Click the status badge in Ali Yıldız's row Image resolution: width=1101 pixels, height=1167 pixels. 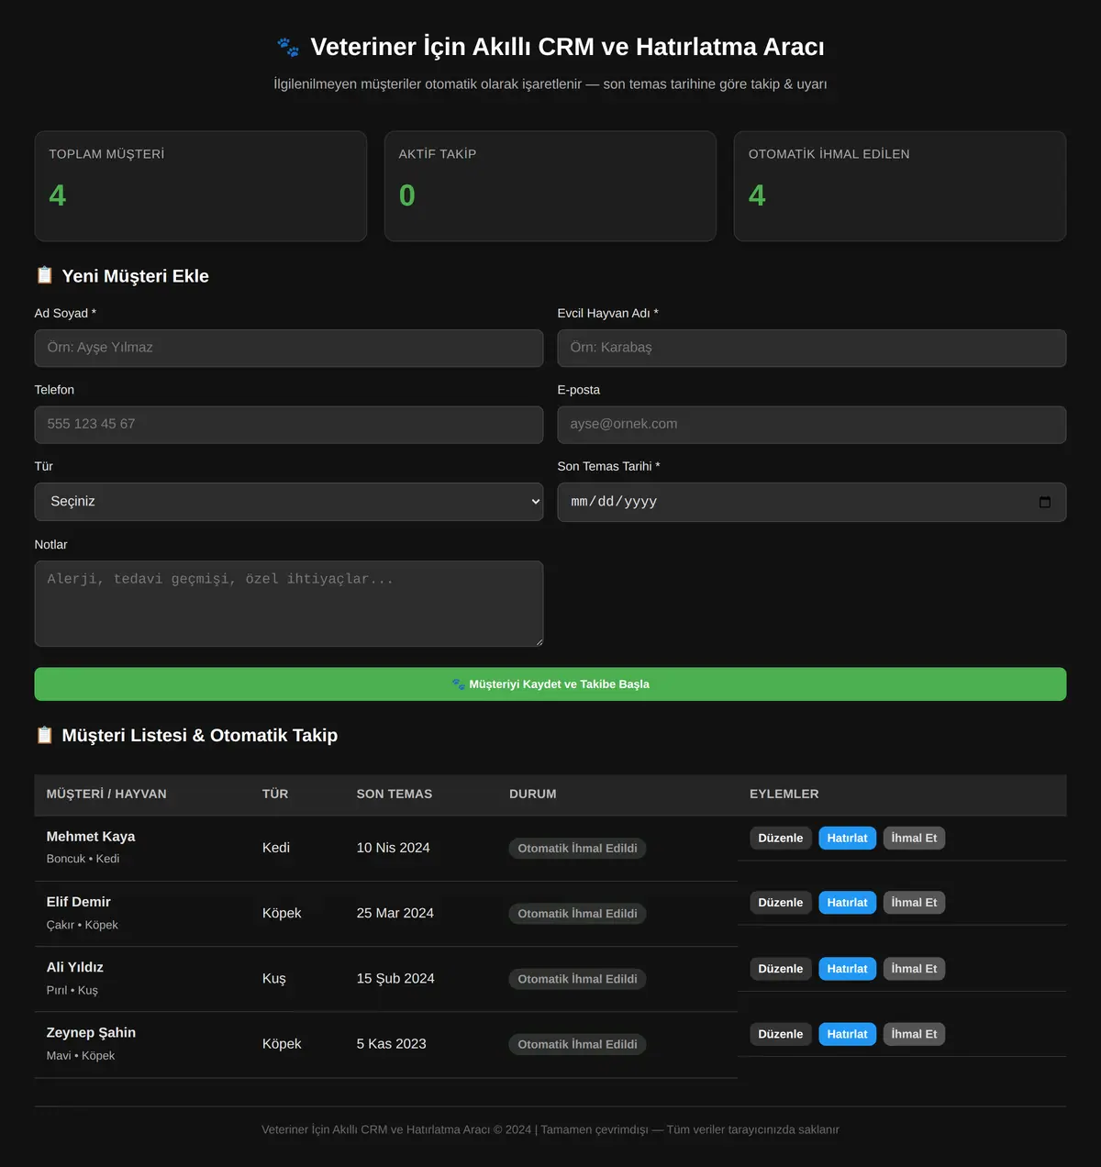click(577, 979)
